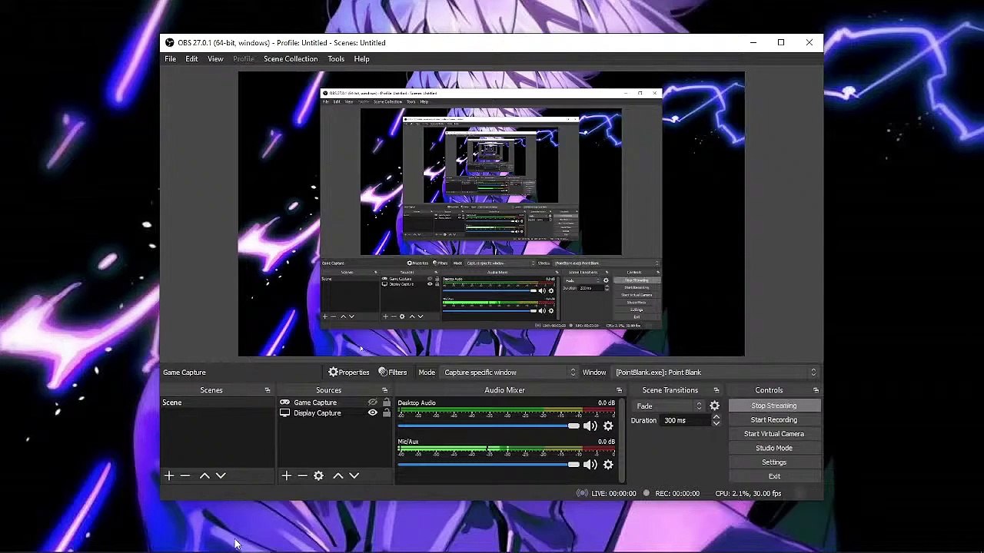Viewport: 984px width, 553px height.
Task: Move source up in Sources list
Action: click(x=337, y=476)
